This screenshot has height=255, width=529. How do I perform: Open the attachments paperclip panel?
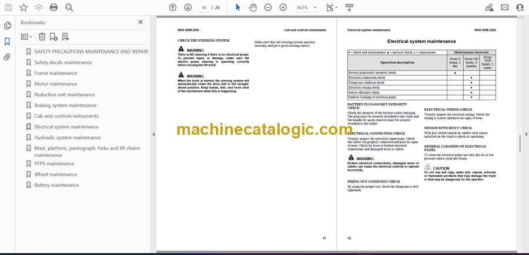[8, 57]
